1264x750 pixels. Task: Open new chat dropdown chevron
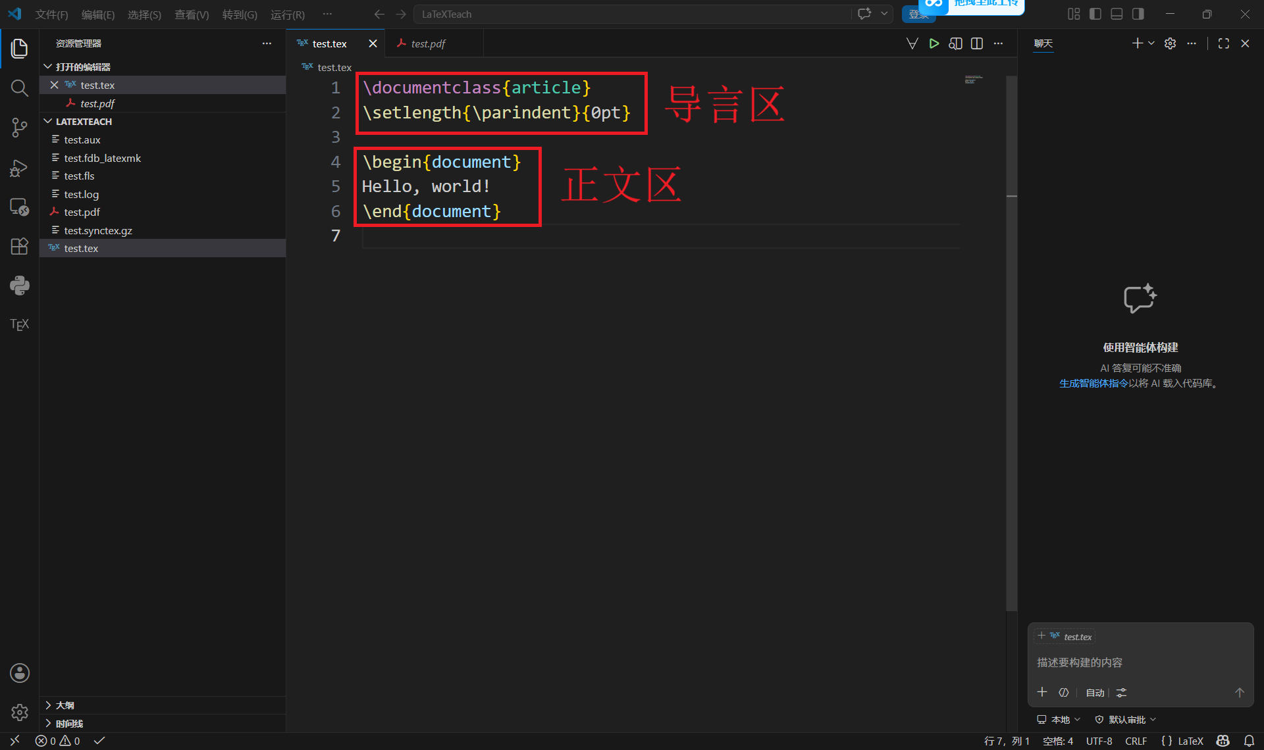[x=1151, y=43]
